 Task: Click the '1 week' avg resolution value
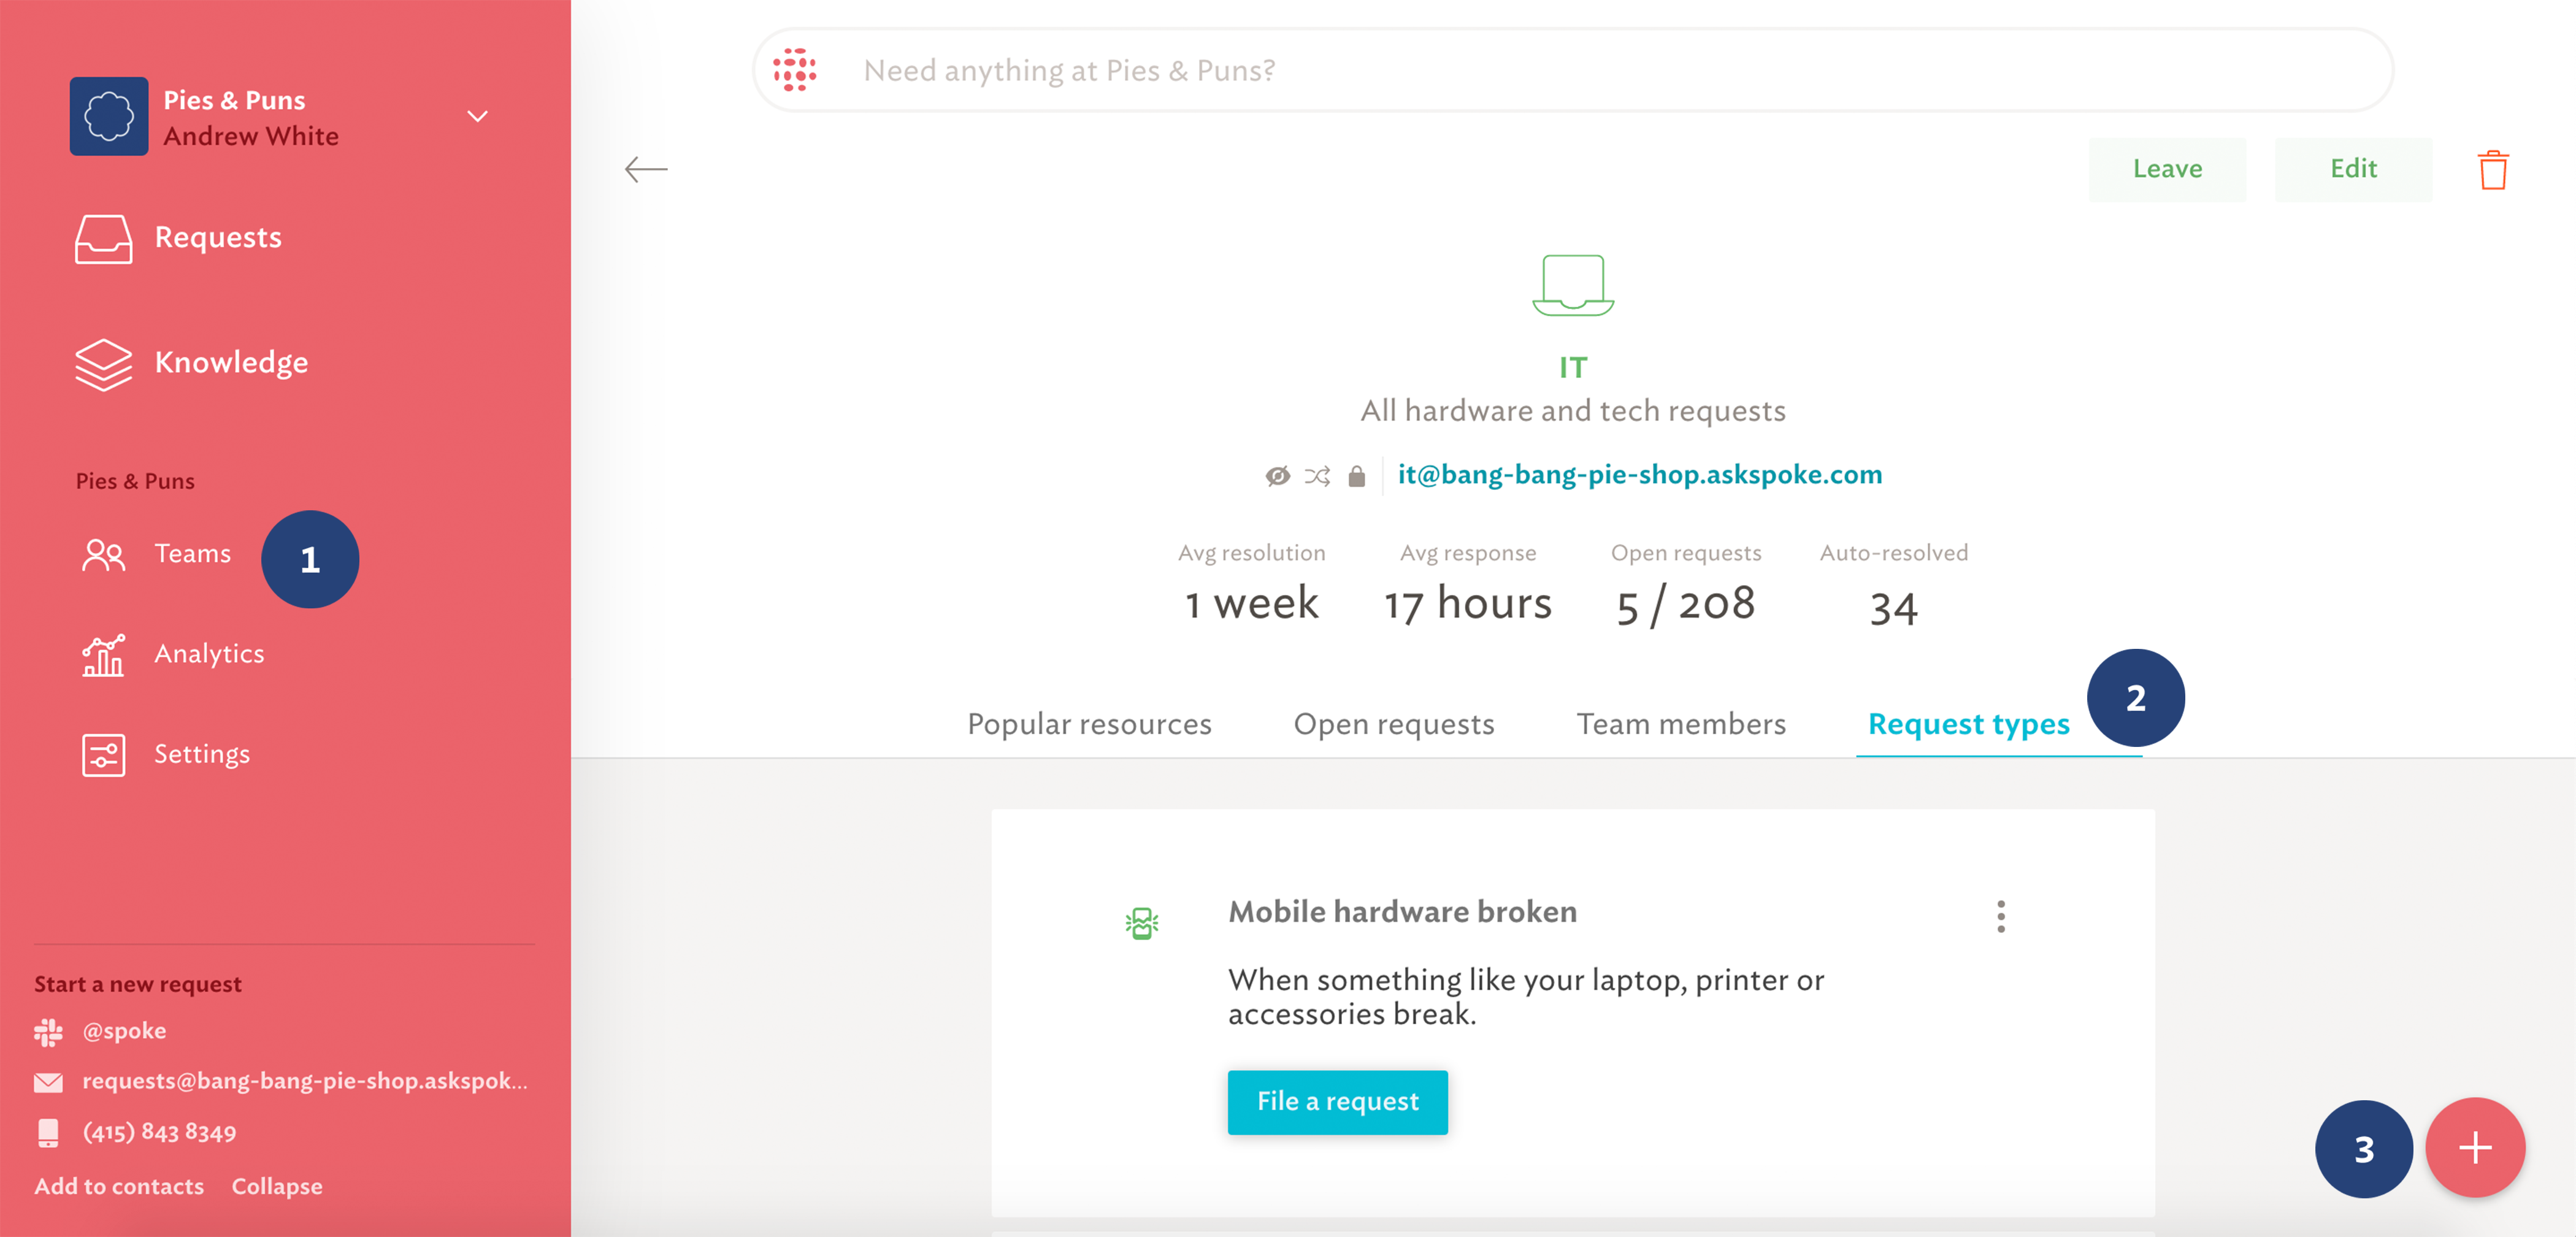click(x=1252, y=604)
